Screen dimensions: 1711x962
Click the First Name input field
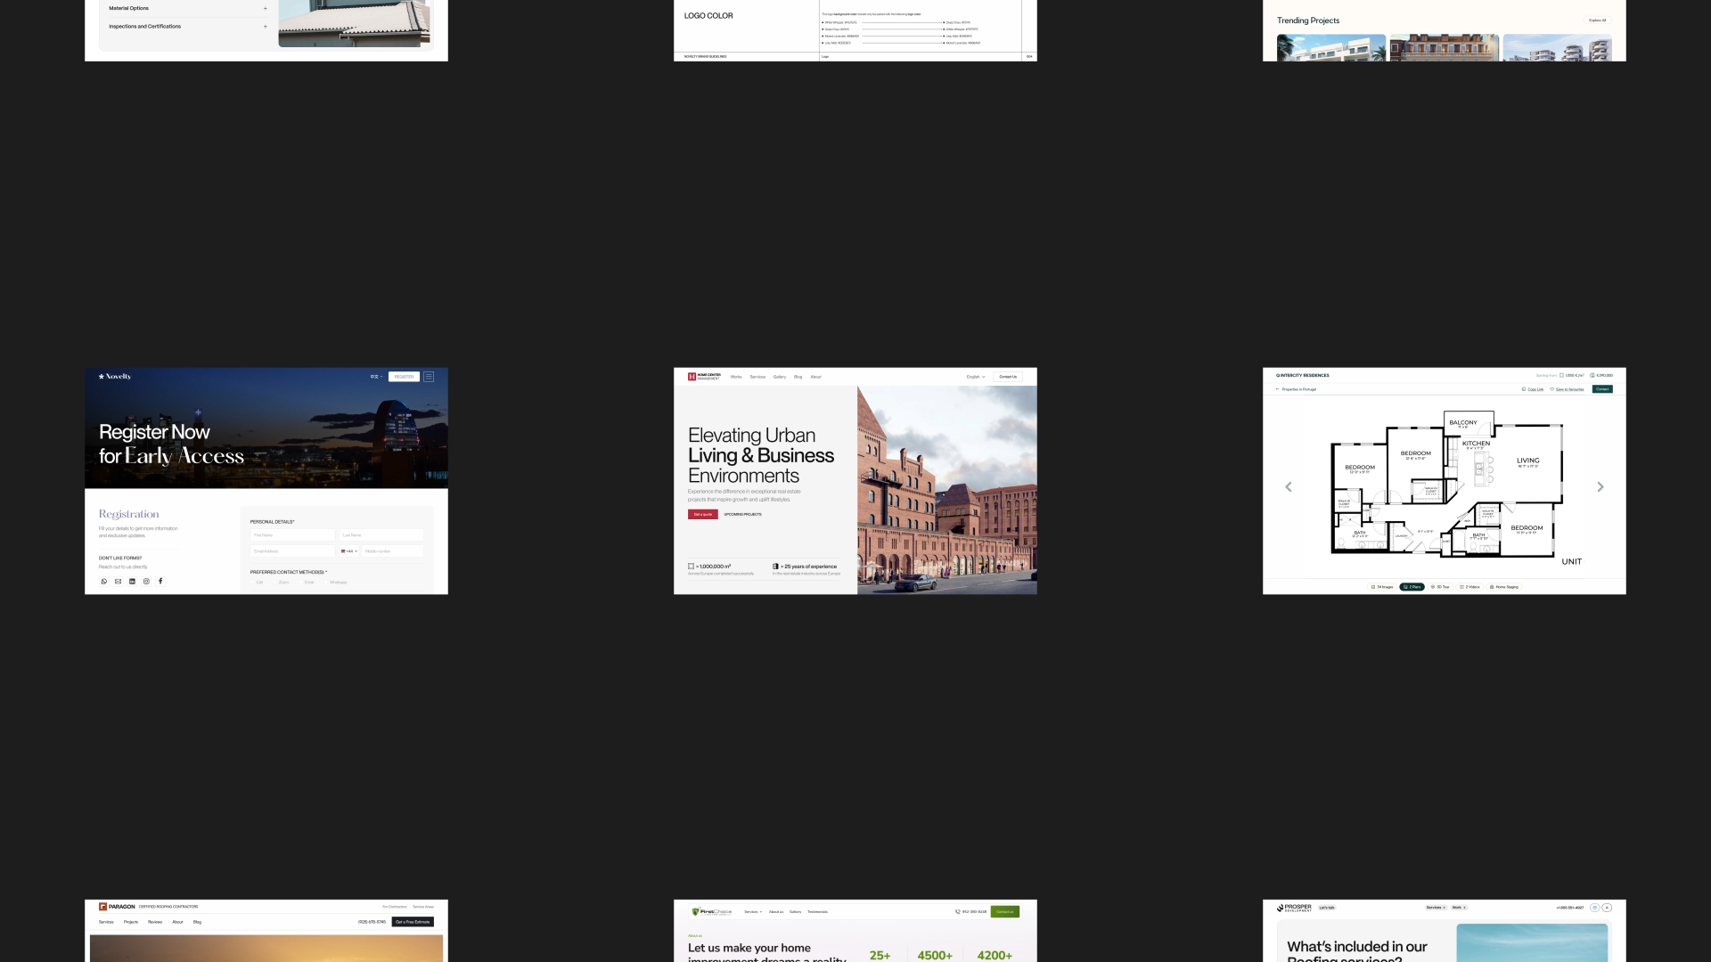tap(292, 535)
